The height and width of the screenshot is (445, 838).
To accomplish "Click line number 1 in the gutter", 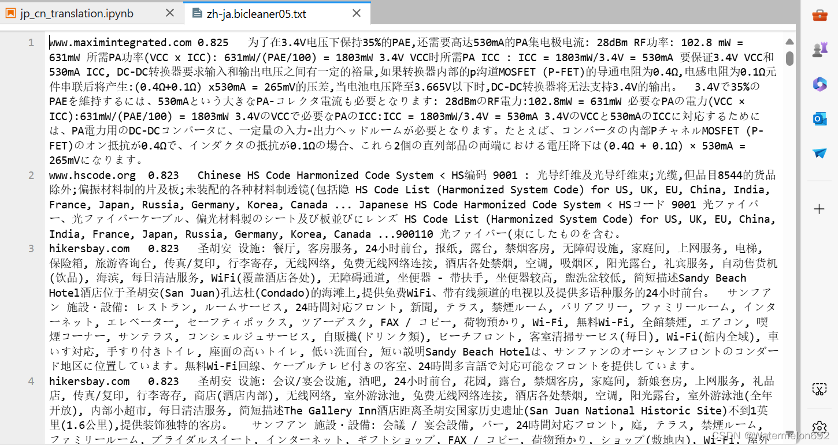I will (x=31, y=42).
